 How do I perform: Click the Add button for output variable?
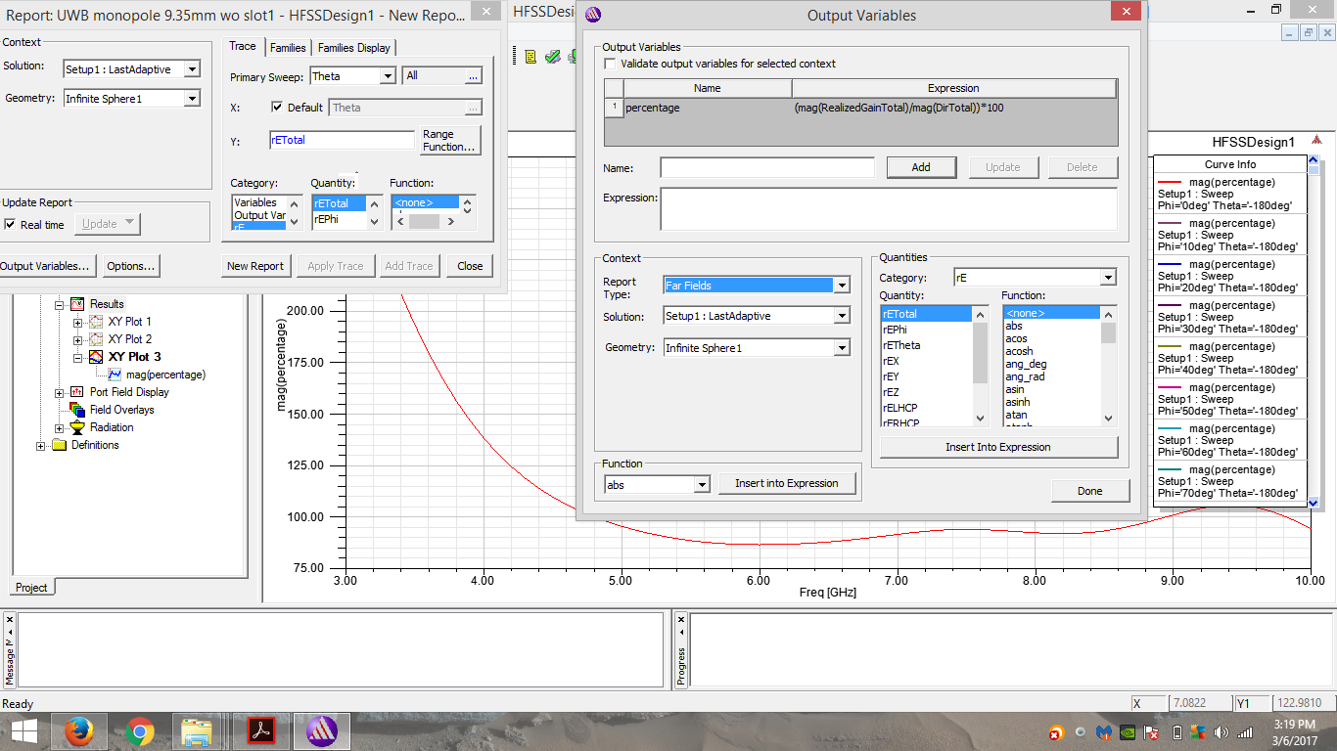pos(921,167)
